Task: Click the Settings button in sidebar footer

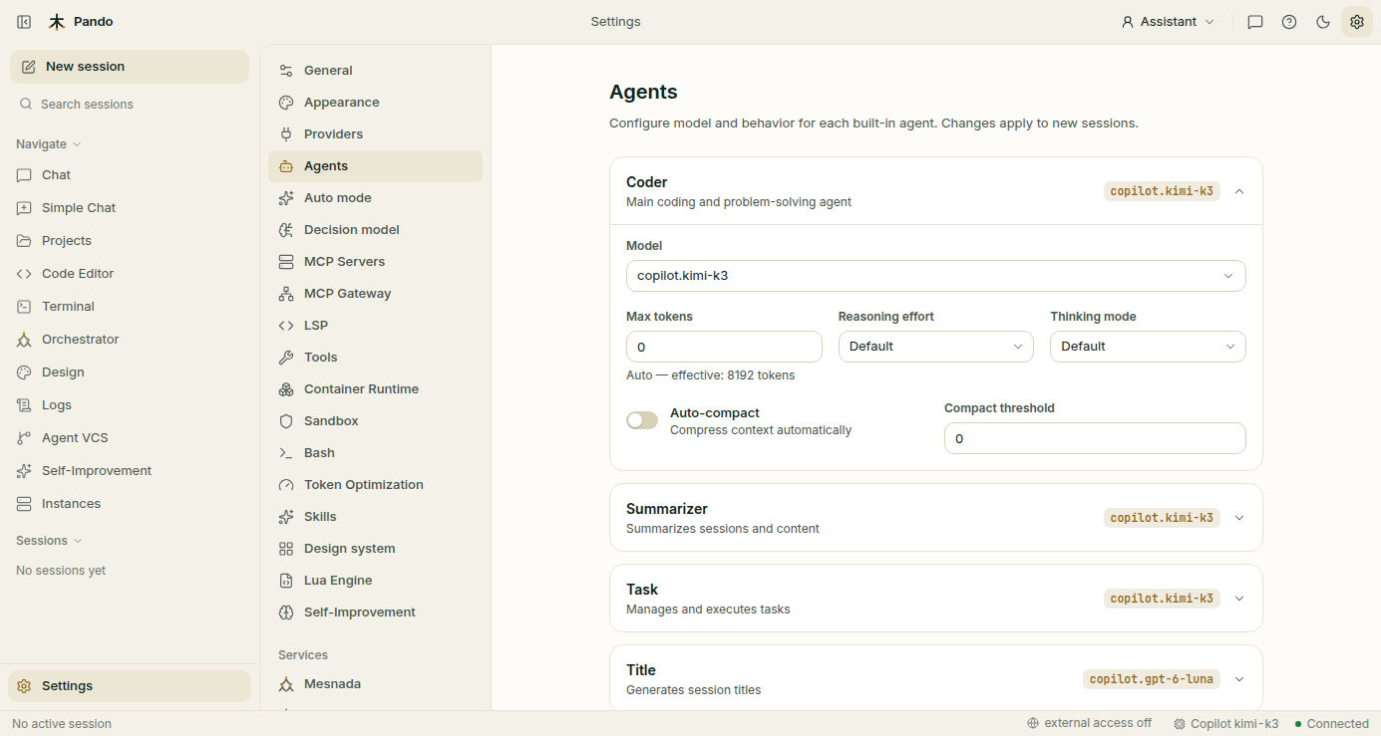Action: click(130, 686)
